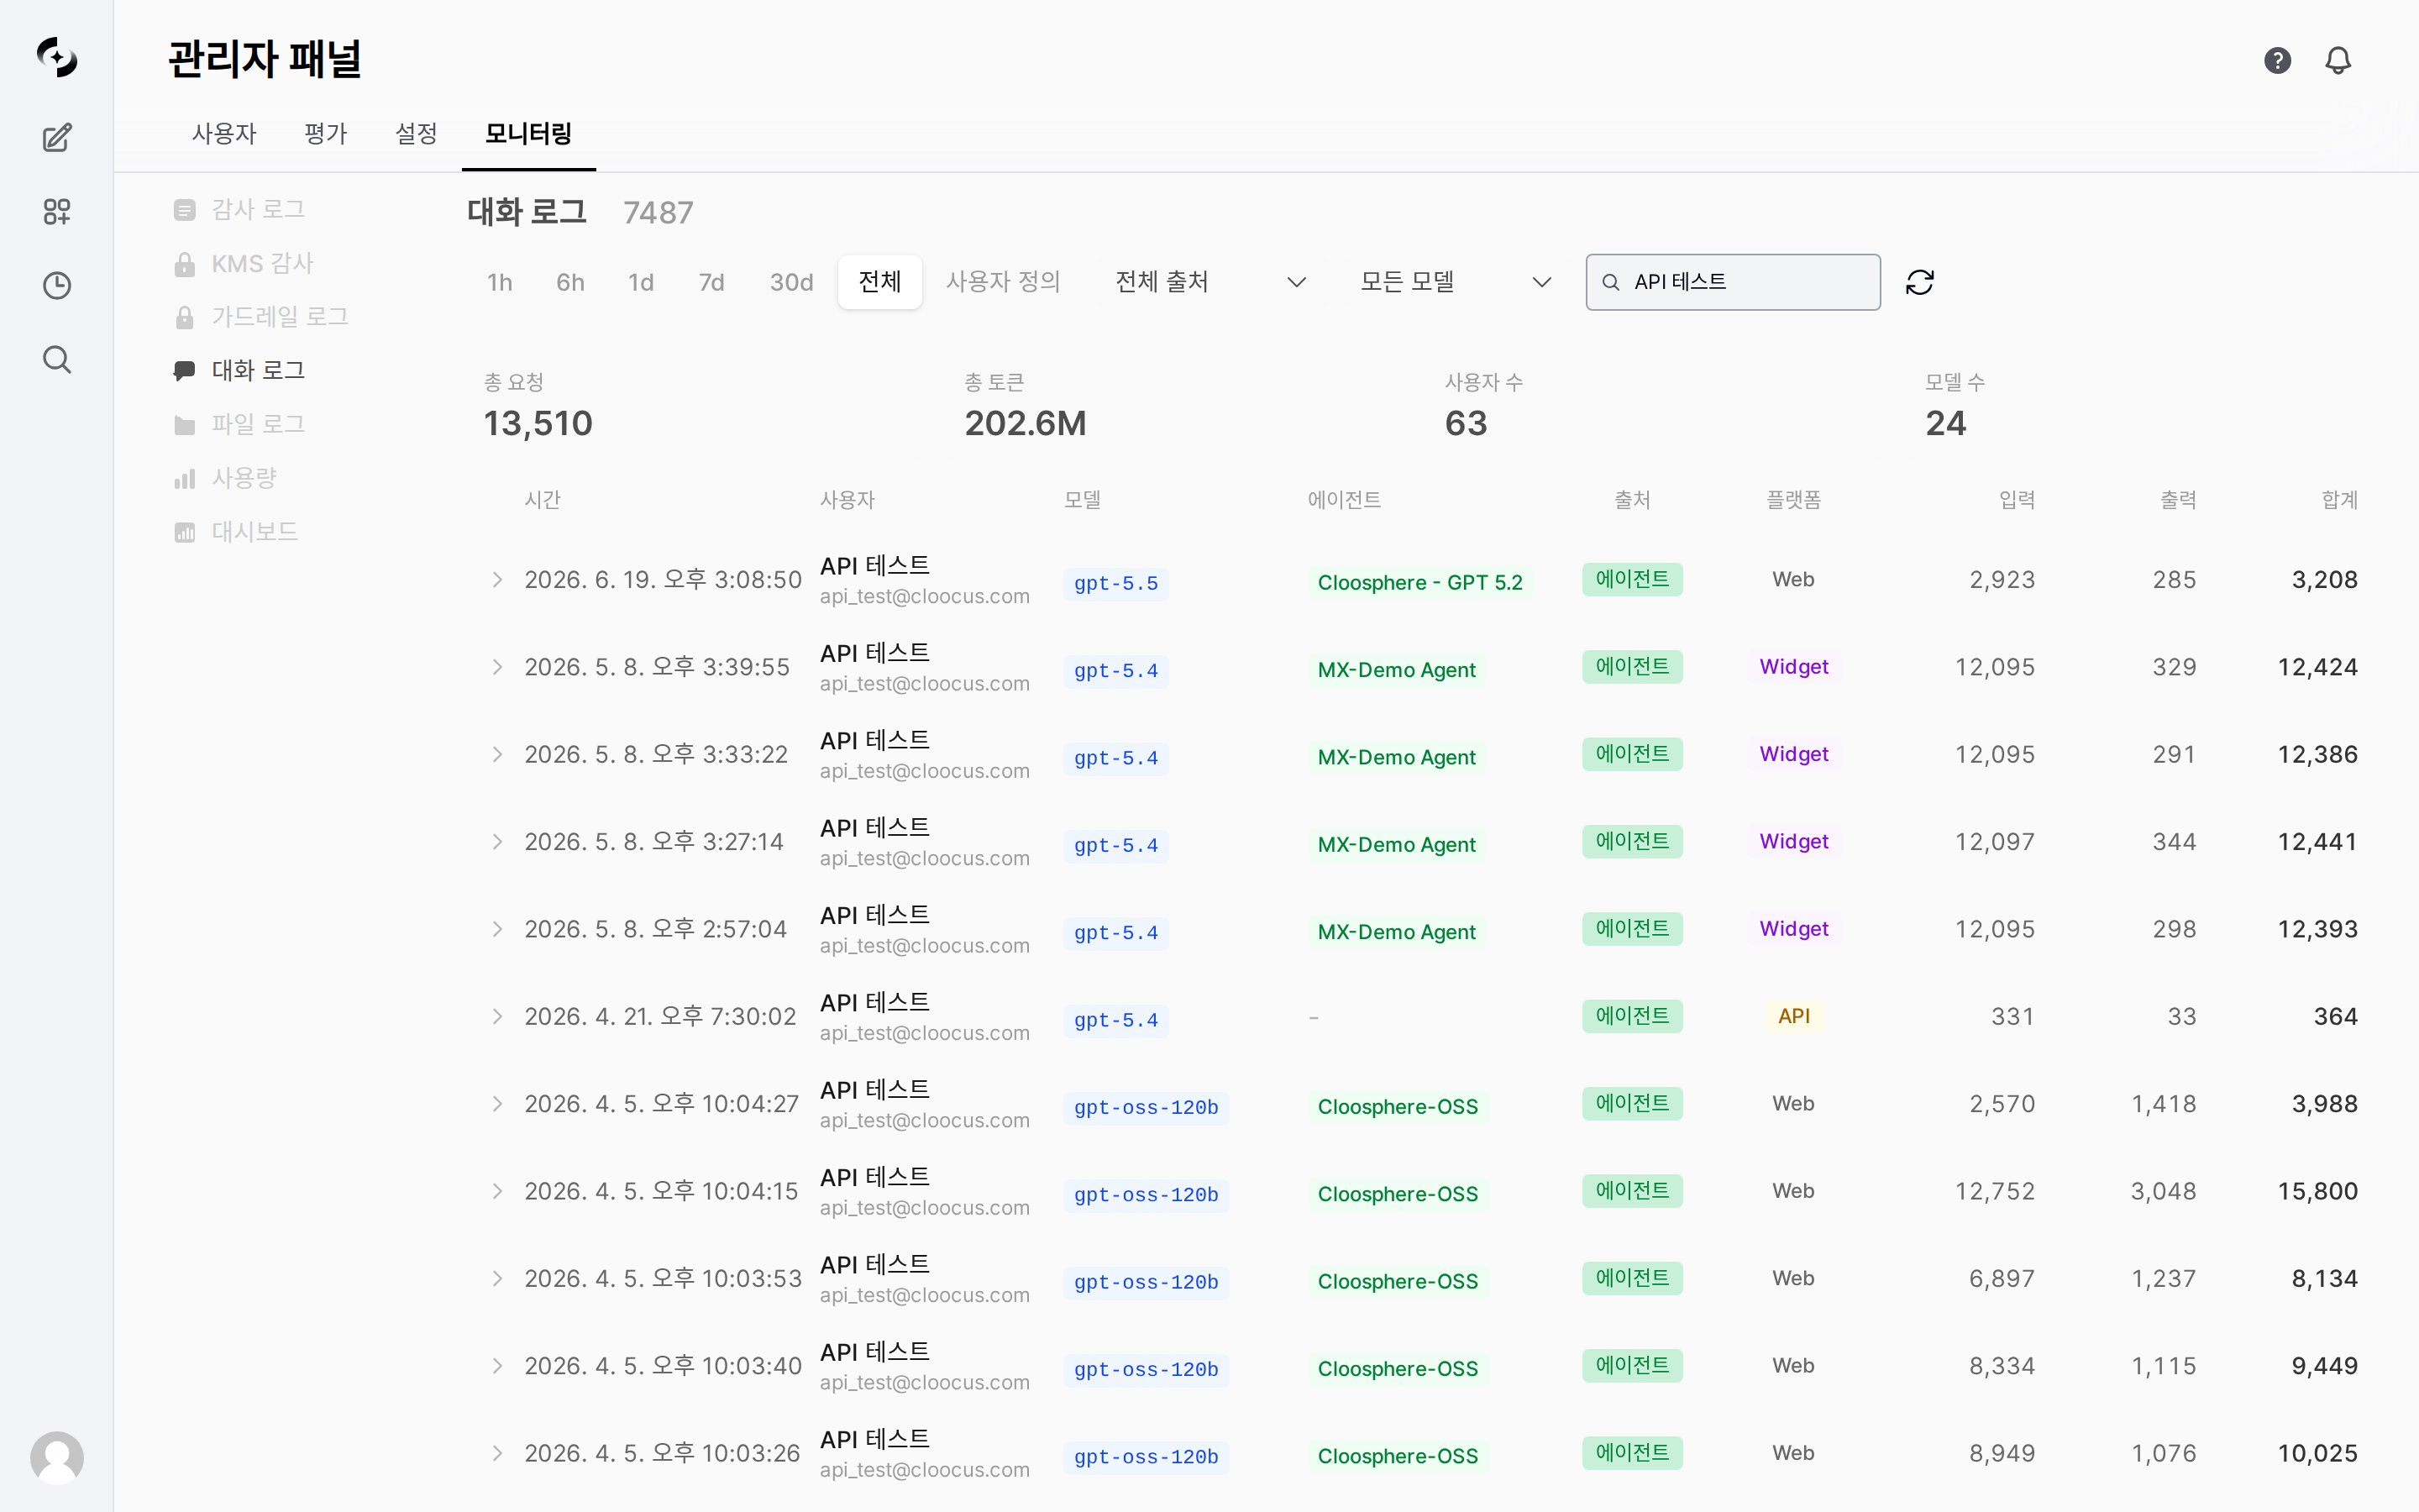Screen dimensions: 2419x1512
Task: Click the sidebar search magnifier icon
Action: coord(57,359)
